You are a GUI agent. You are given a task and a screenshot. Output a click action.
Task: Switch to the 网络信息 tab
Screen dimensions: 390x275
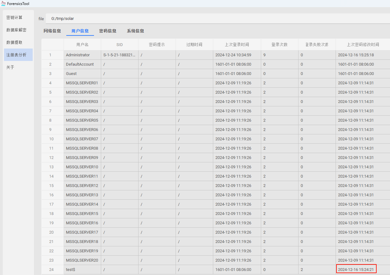(52, 31)
